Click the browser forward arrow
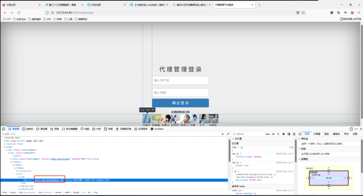Image resolution: width=363 pixels, height=196 pixels. pos(12,13)
